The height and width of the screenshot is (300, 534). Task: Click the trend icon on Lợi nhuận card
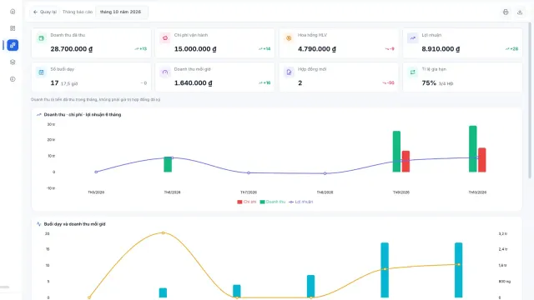pyautogui.click(x=412, y=38)
